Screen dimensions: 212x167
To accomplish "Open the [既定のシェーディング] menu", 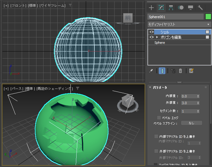I will 55,89.
